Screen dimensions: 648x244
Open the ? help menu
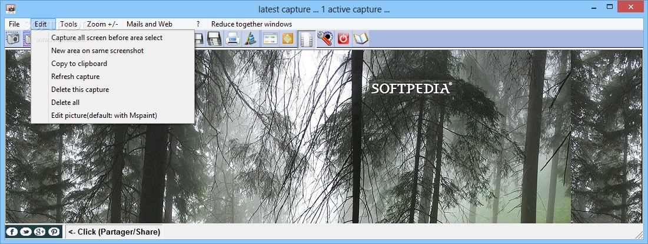point(198,24)
